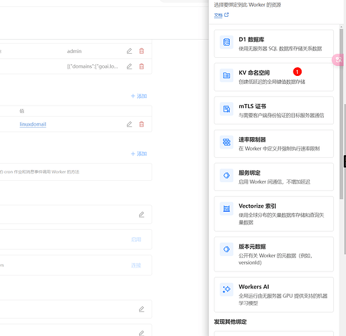The width and height of the screenshot is (346, 336).
Task: Click the 连接 connect button
Action: (x=136, y=265)
